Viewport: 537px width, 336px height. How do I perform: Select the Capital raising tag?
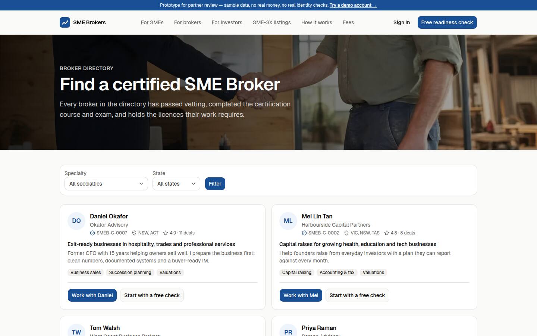click(x=297, y=273)
